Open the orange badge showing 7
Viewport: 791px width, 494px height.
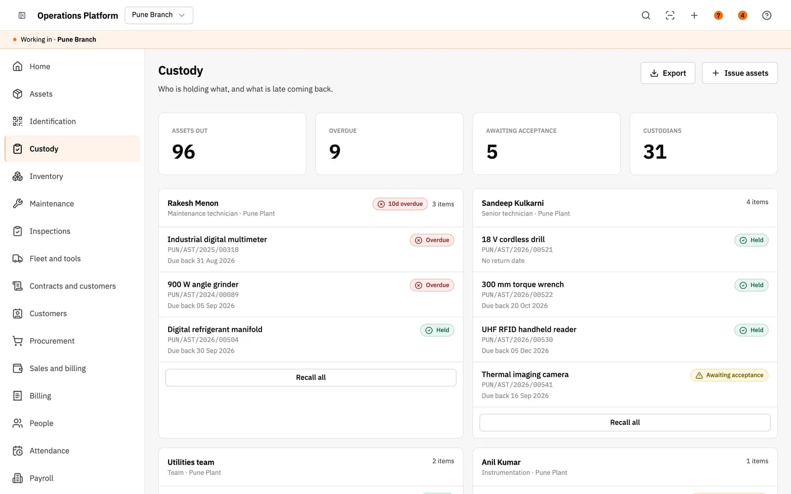click(x=718, y=15)
